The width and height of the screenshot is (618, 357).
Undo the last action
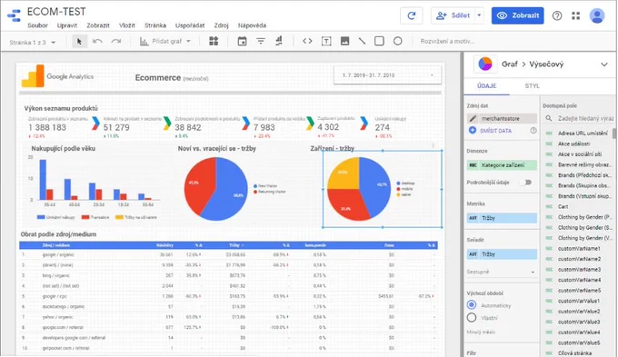tap(97, 42)
